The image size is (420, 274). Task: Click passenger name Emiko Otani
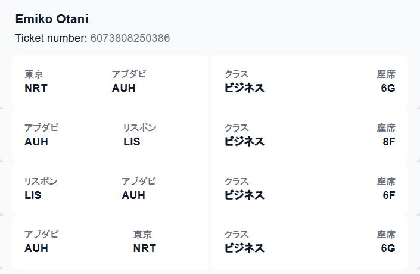tap(52, 19)
